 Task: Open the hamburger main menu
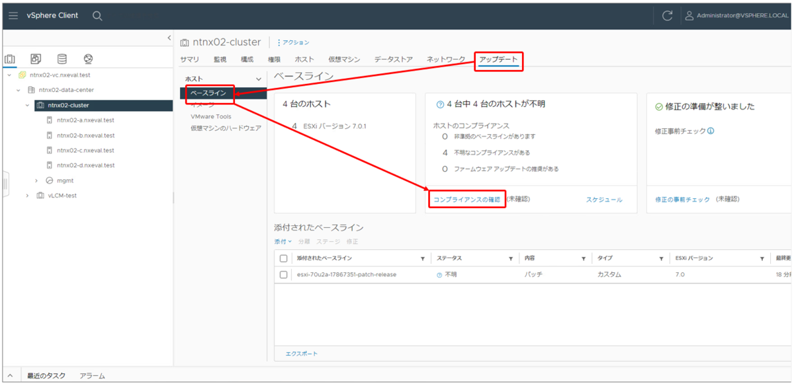13,15
